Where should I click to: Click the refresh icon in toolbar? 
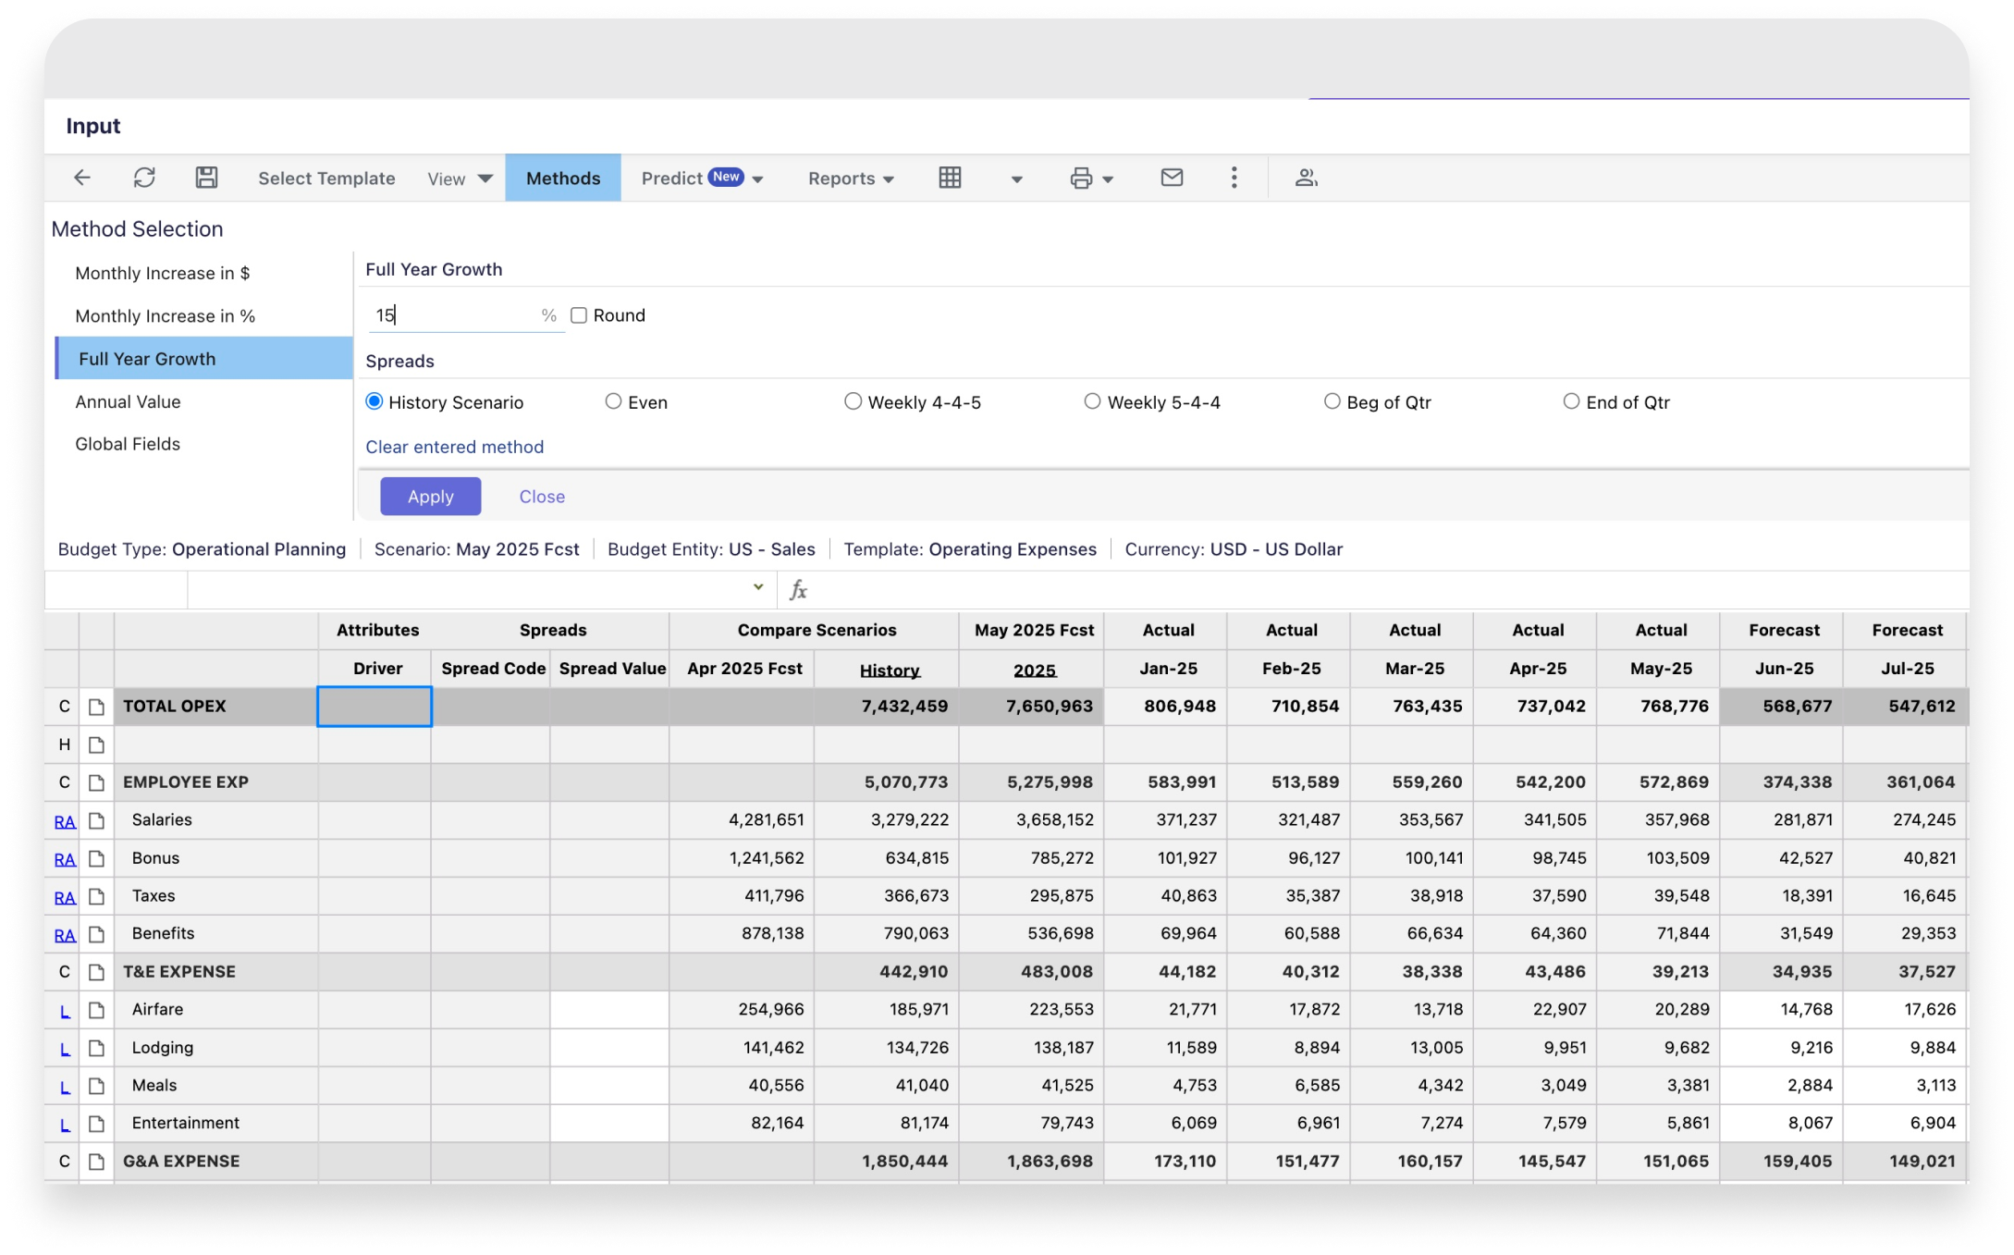(x=144, y=178)
